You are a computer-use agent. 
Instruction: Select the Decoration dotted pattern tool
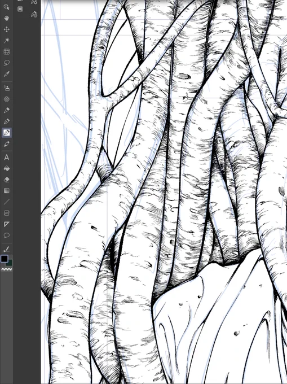7,99
